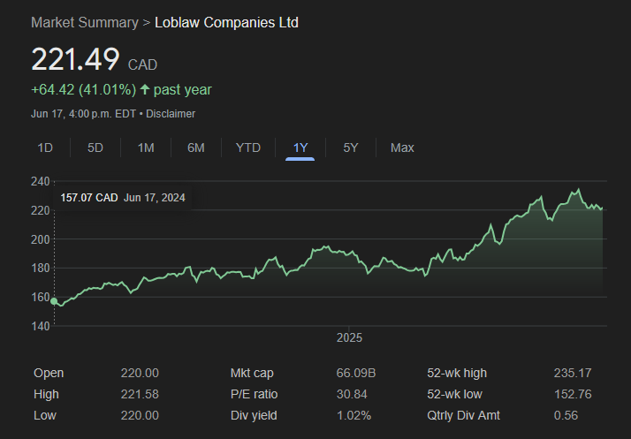Select the green upward arrow beside past year

tap(145, 89)
